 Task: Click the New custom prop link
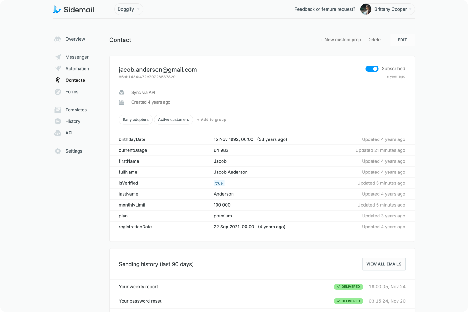click(x=341, y=40)
